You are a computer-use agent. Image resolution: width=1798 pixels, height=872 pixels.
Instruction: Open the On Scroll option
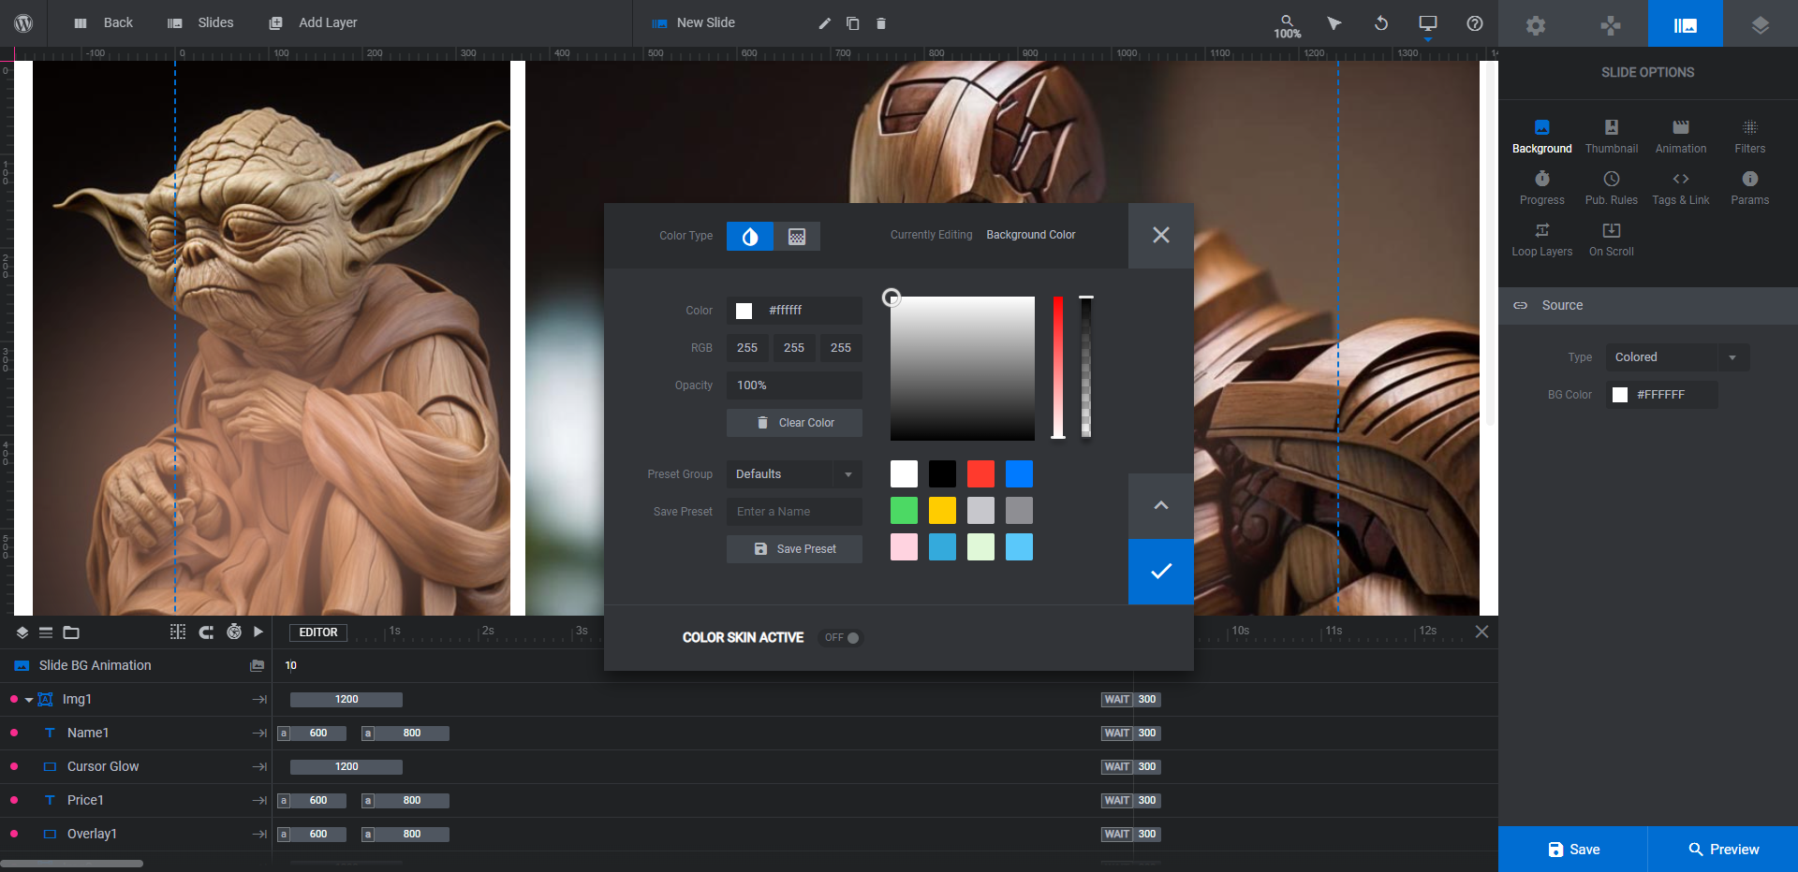tap(1612, 240)
